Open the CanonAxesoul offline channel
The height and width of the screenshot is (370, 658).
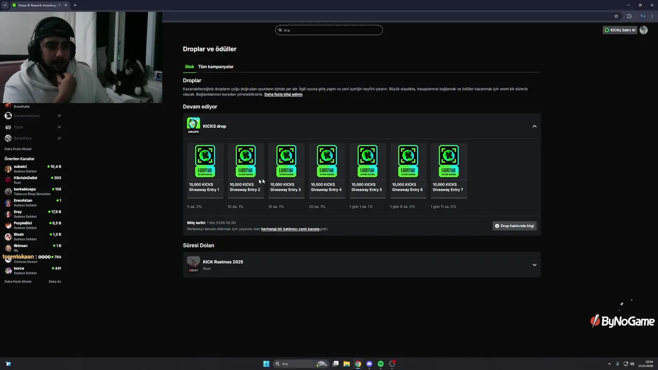pyautogui.click(x=33, y=116)
